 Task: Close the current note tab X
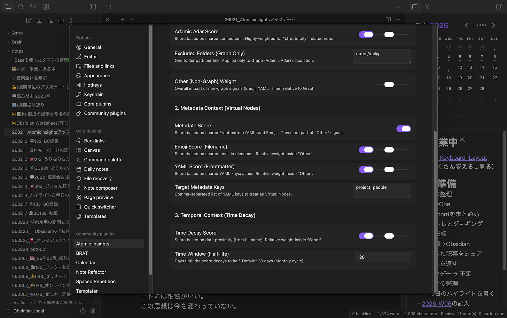pyautogui.click(x=107, y=19)
